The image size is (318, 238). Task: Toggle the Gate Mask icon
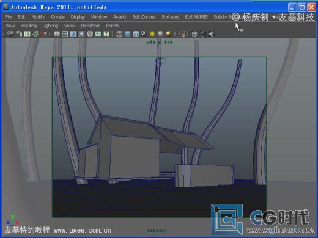tap(81, 34)
